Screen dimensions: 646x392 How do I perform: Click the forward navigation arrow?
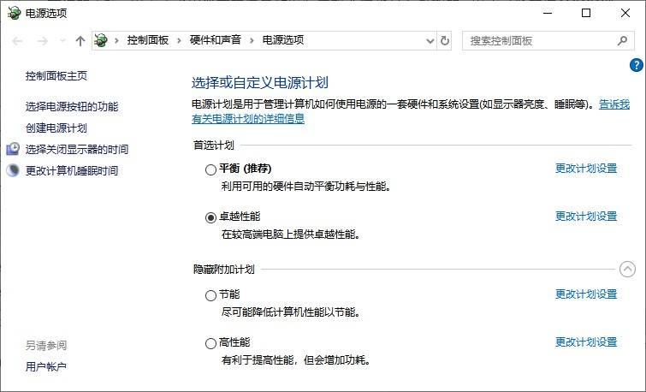click(x=43, y=41)
